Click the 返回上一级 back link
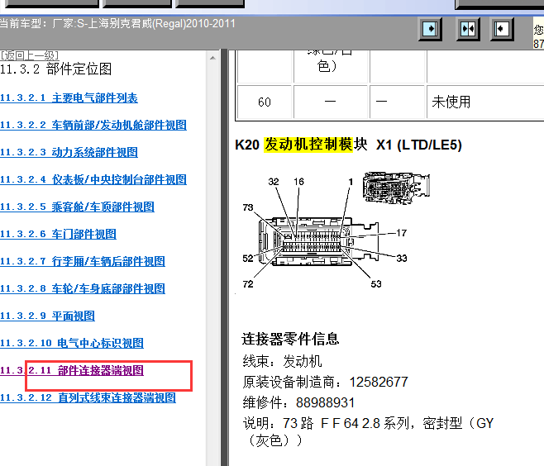 [x=29, y=55]
